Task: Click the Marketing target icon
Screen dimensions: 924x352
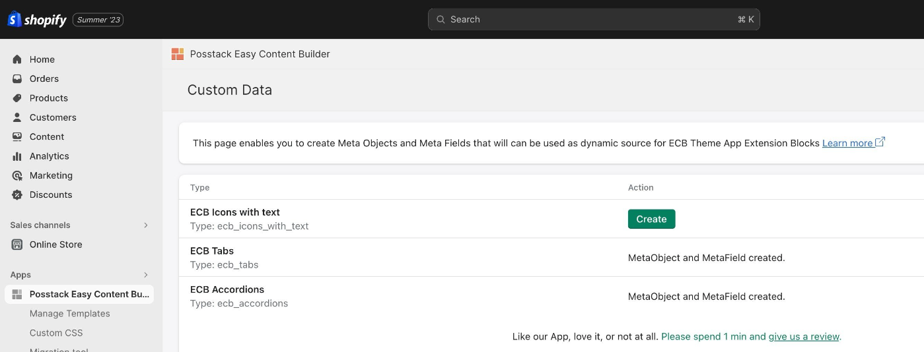Action: (17, 175)
